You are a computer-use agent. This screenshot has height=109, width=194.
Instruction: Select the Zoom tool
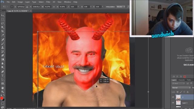click(2, 92)
